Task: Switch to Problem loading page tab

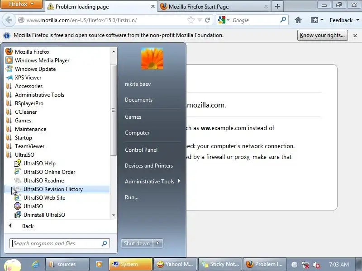Action: (100, 6)
